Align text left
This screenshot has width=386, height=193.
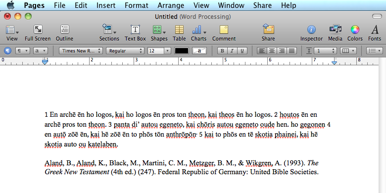(x=262, y=50)
